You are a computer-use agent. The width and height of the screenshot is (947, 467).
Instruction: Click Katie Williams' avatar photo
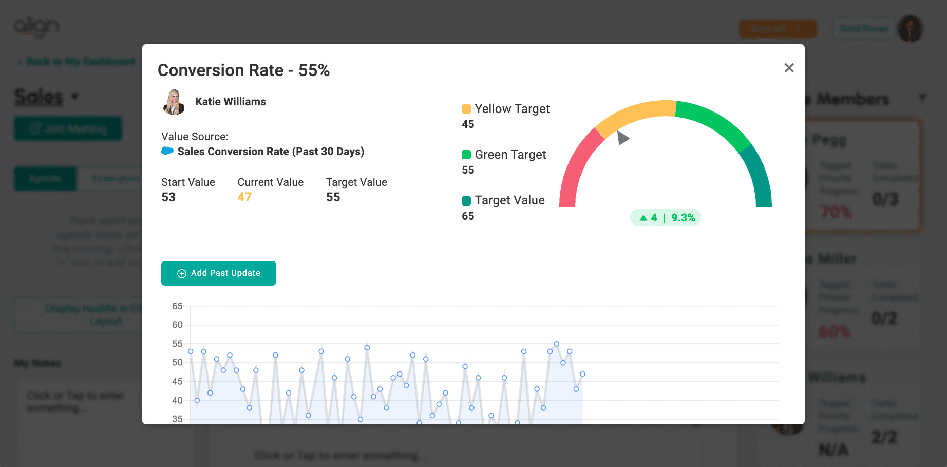pos(174,102)
